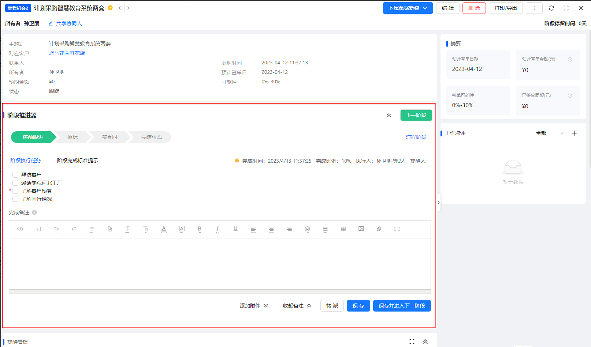Open the 流程阶段 link
Screen dimensions: 591x347
pyautogui.click(x=416, y=137)
